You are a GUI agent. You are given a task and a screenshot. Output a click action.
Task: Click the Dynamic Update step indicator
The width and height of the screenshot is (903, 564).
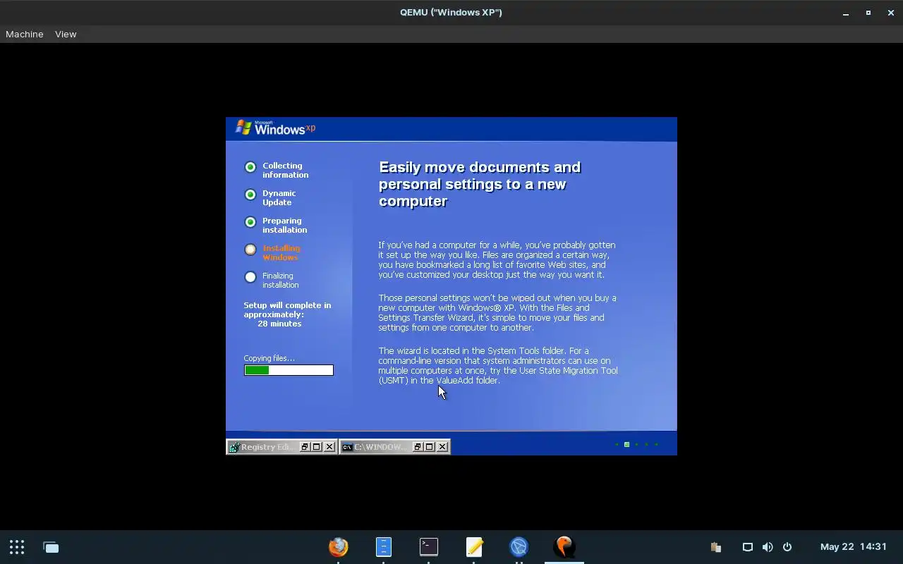250,195
